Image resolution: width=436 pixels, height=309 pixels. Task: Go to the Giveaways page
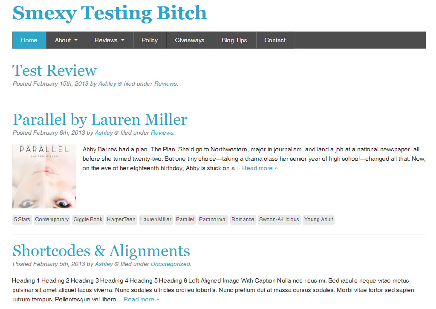[190, 40]
